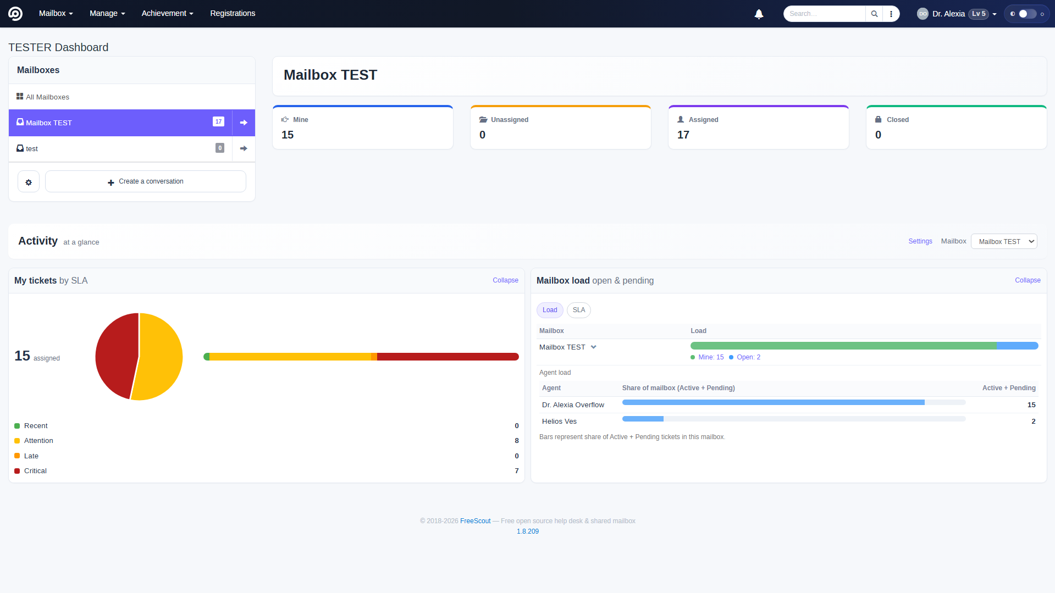Click Create a conversation button

pyautogui.click(x=146, y=181)
